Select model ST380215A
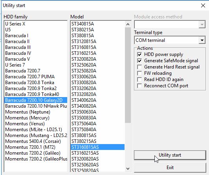 [x=98, y=30]
